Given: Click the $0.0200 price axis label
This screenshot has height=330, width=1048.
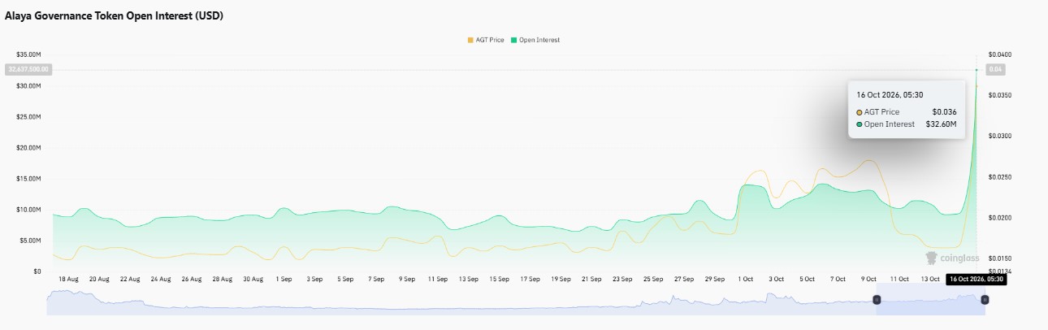Looking at the screenshot, I should [999, 217].
